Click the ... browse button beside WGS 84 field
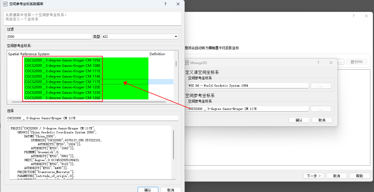Image resolution: width=374 pixels, height=192 pixels. pos(321,85)
